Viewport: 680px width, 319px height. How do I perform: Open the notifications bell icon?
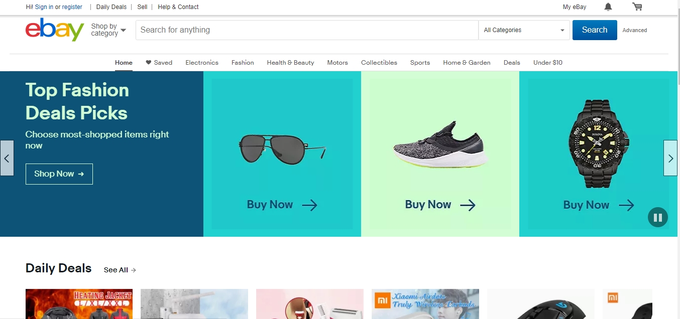pos(608,7)
